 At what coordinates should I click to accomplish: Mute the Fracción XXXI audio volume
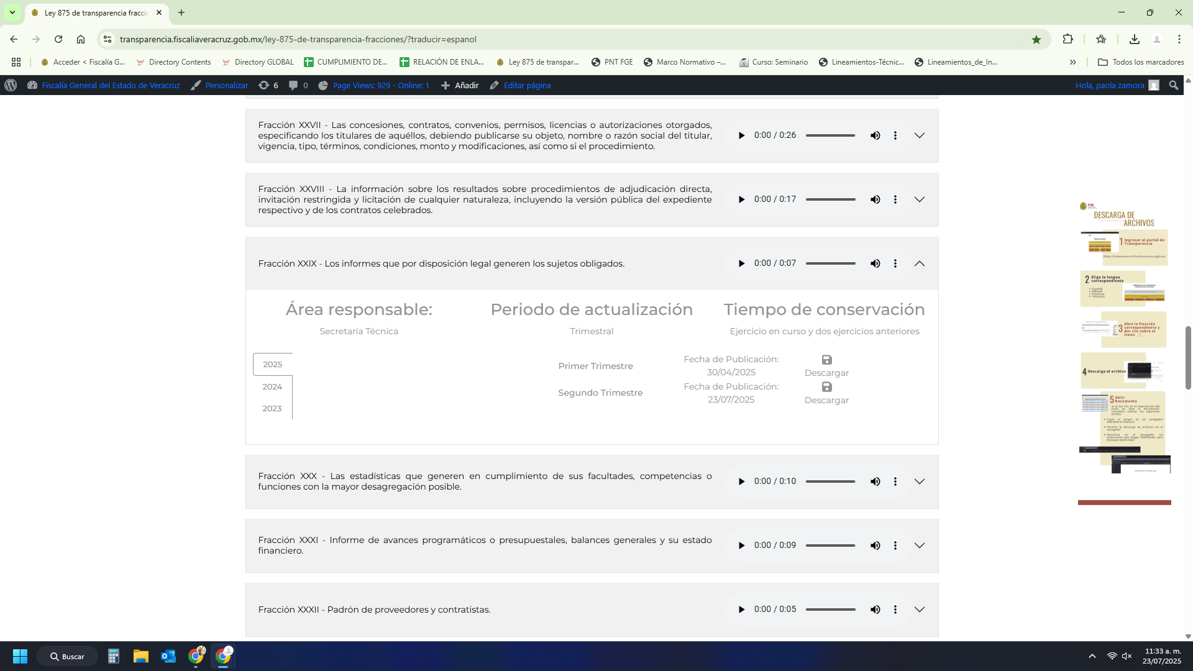pos(875,545)
